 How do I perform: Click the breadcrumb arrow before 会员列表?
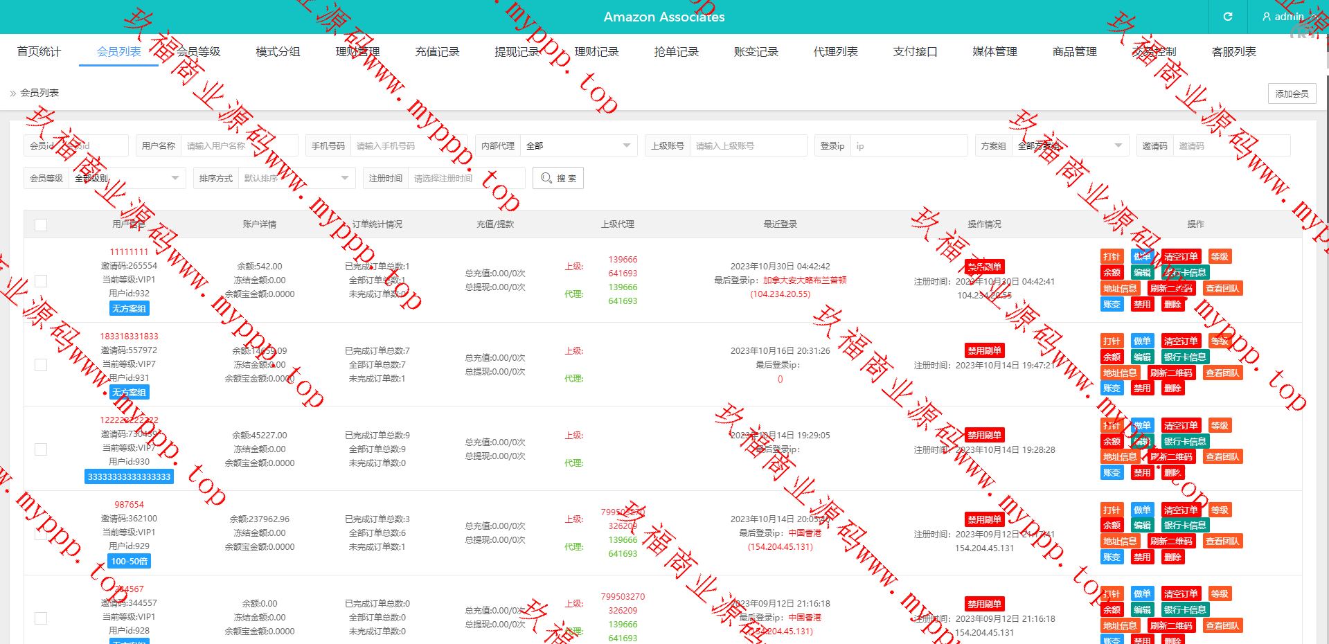pos(12,93)
